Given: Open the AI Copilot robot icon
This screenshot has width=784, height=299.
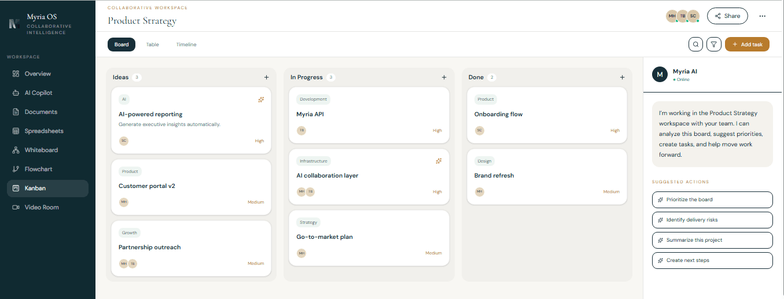Looking at the screenshot, I should (x=16, y=93).
